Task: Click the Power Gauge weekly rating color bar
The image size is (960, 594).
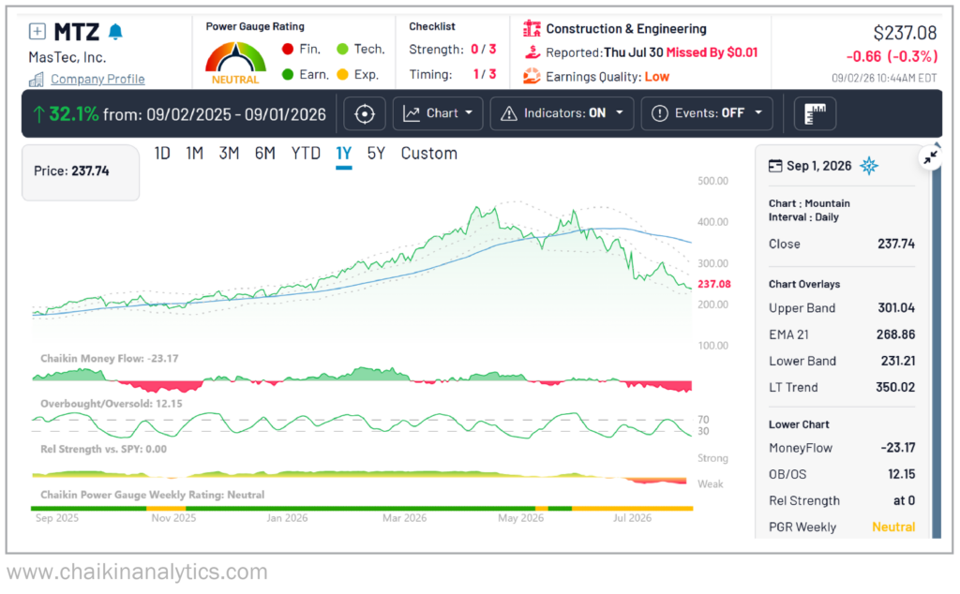Action: coord(362,509)
